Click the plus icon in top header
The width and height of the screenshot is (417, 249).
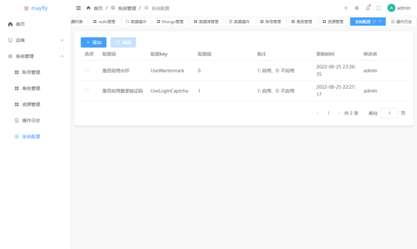[346, 8]
